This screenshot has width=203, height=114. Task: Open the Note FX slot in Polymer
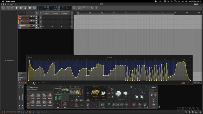coord(154,87)
